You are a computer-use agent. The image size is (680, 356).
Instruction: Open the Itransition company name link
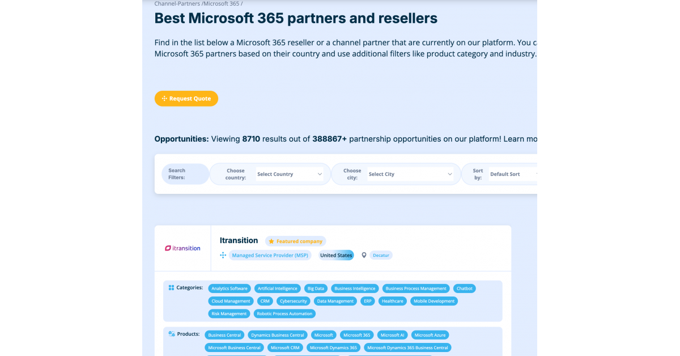pos(239,240)
